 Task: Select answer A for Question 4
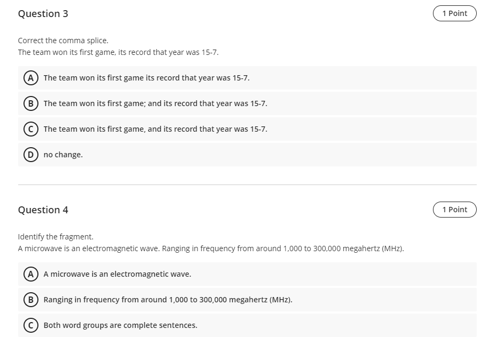click(x=30, y=274)
